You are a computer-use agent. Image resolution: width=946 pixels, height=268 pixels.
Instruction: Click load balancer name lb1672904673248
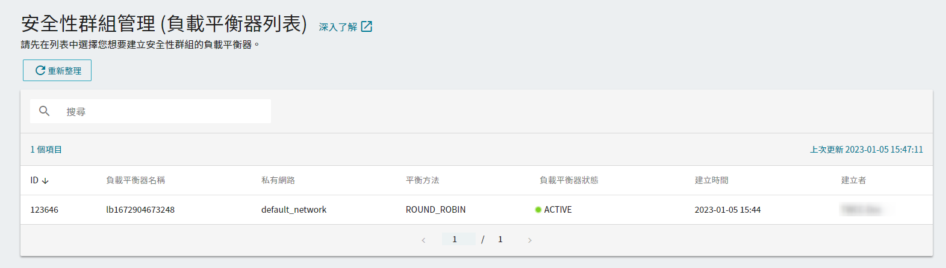tap(140, 210)
